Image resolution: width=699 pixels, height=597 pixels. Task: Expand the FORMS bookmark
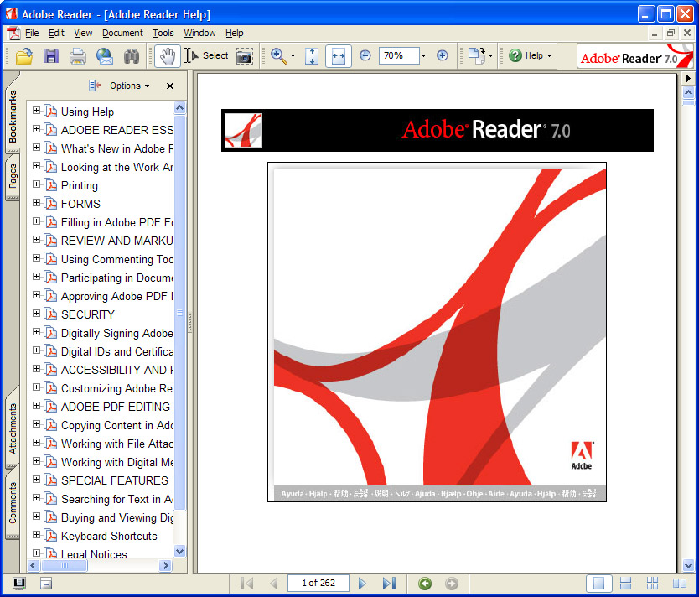coord(37,203)
